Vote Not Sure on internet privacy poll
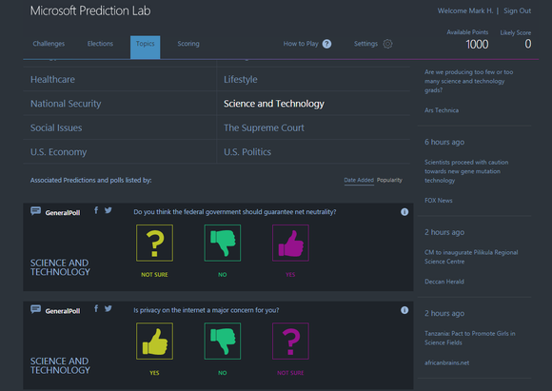This screenshot has width=552, height=391. (x=290, y=341)
